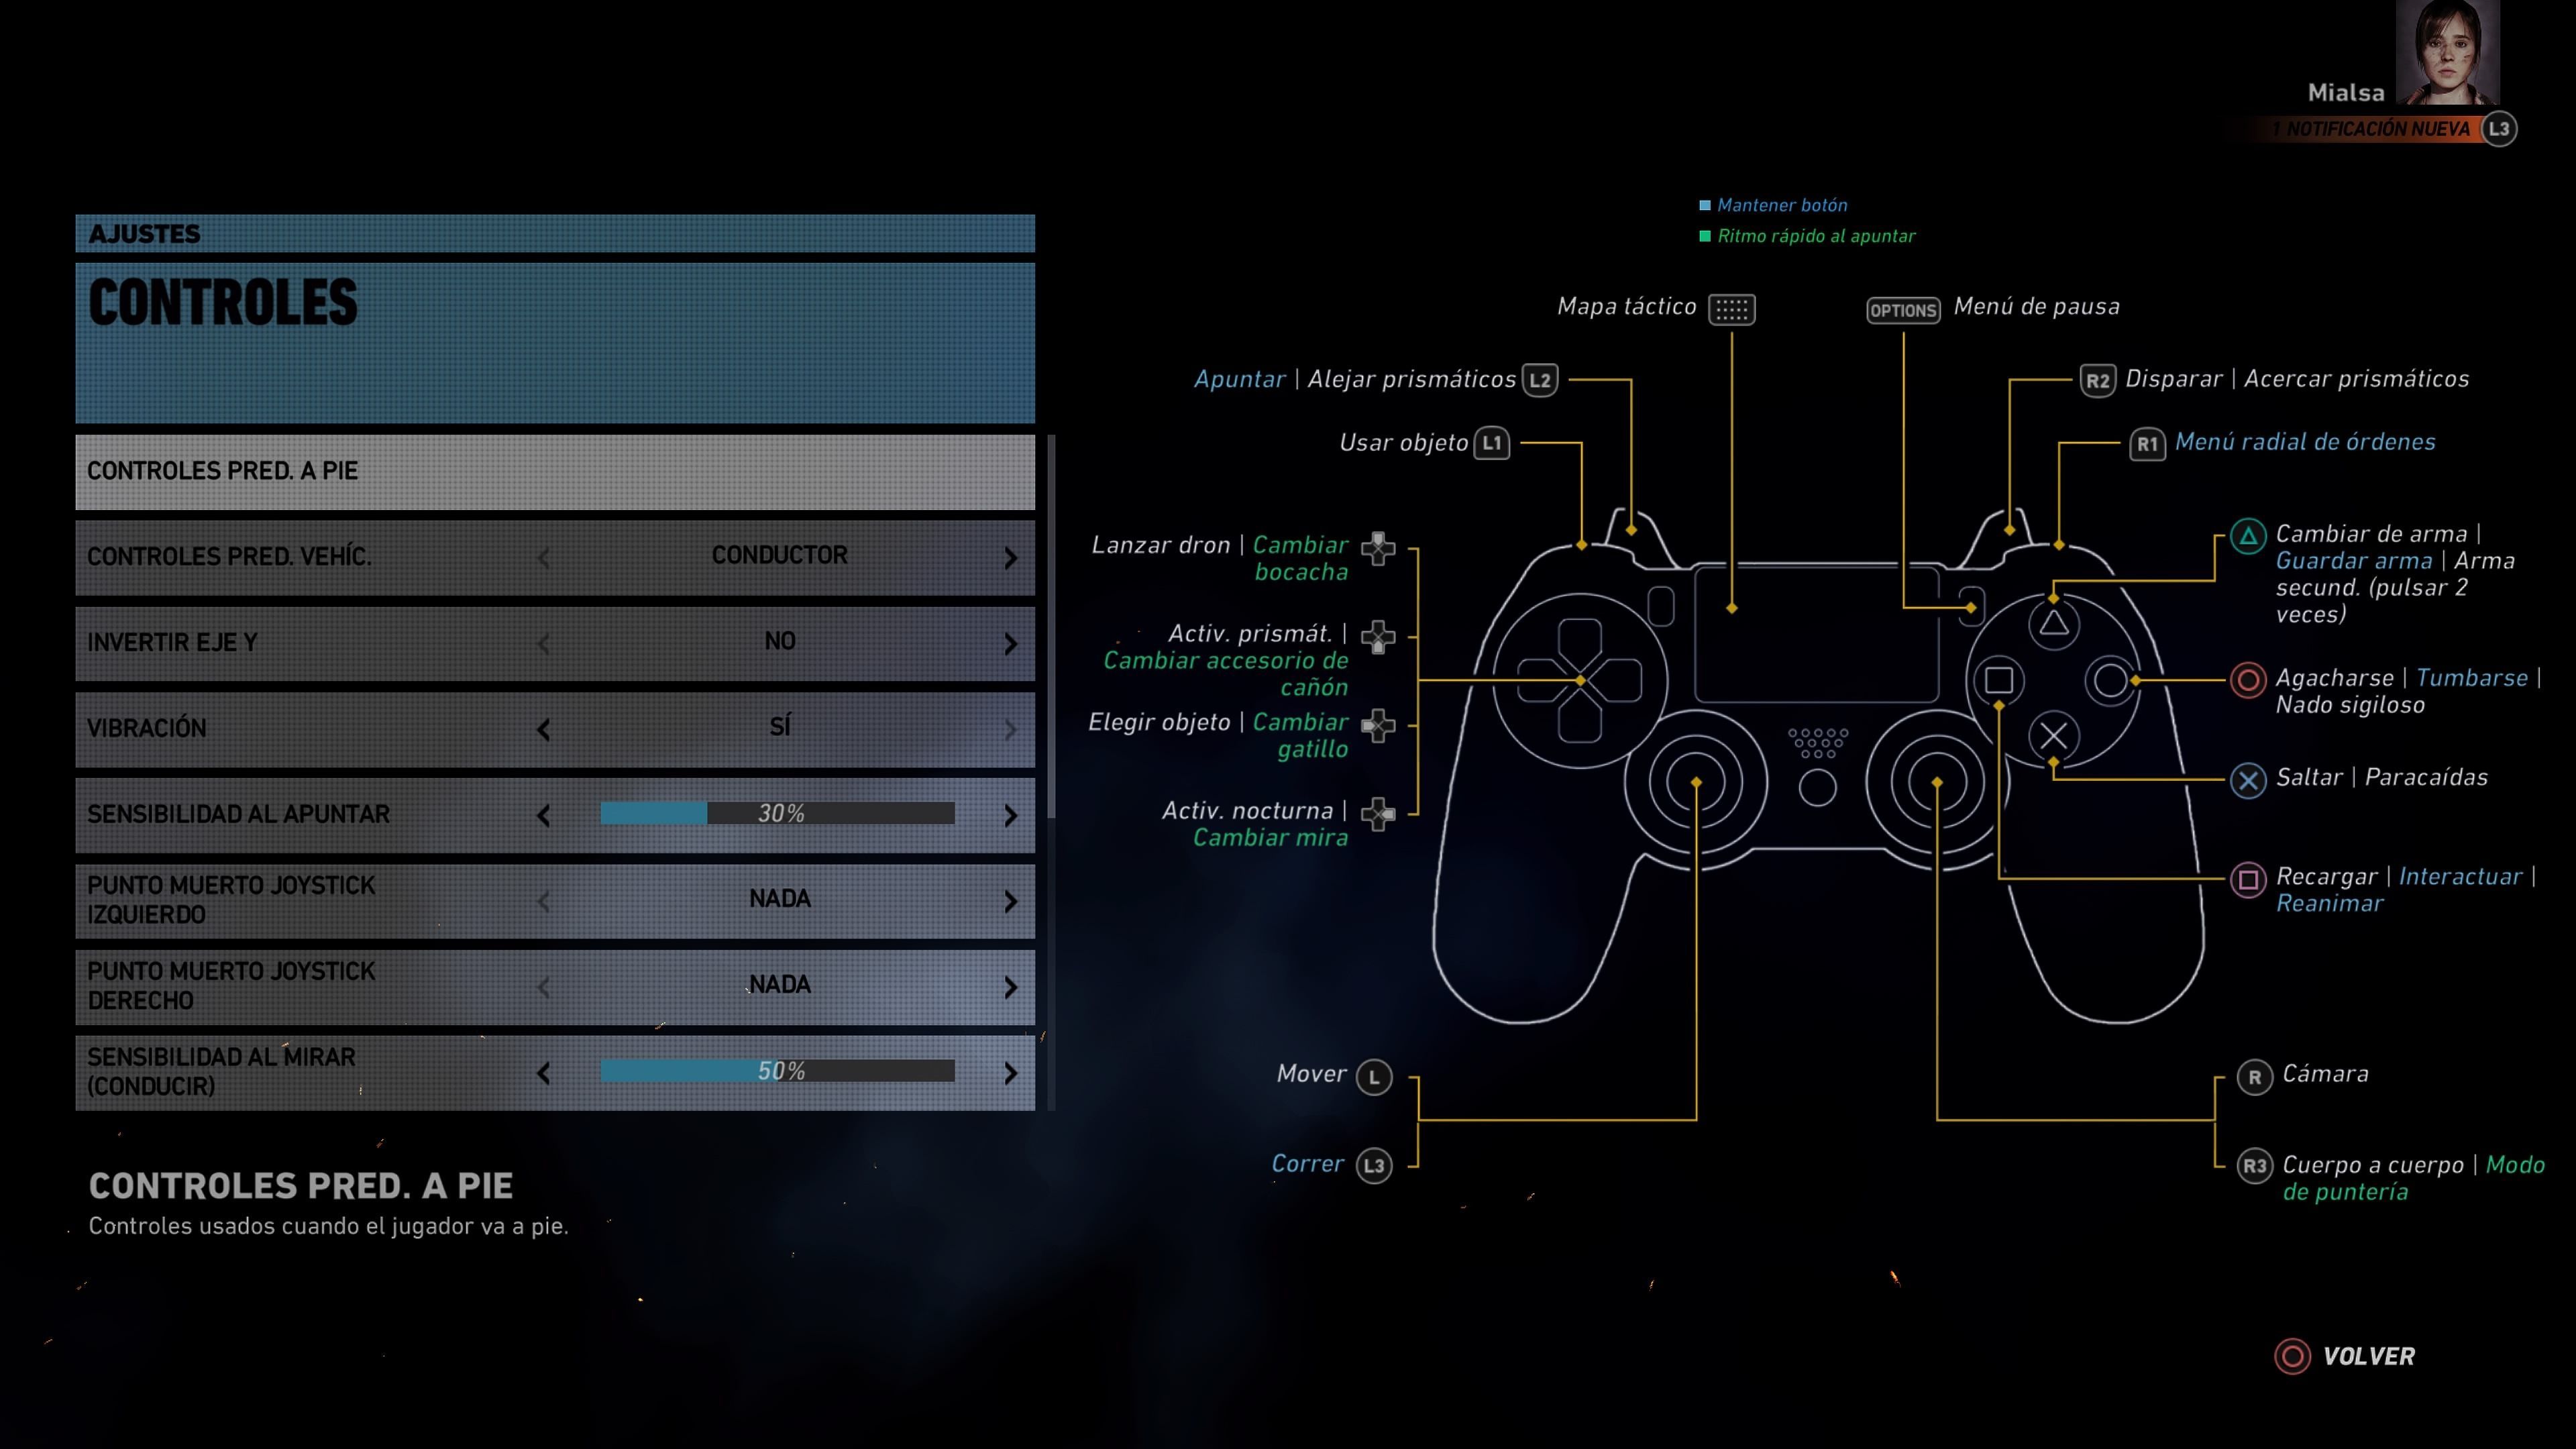
Task: Click the L2 trigger button icon
Action: (1540, 380)
